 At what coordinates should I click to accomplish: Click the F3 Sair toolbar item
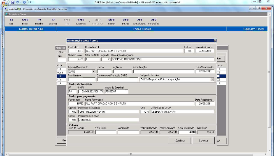[11, 22]
